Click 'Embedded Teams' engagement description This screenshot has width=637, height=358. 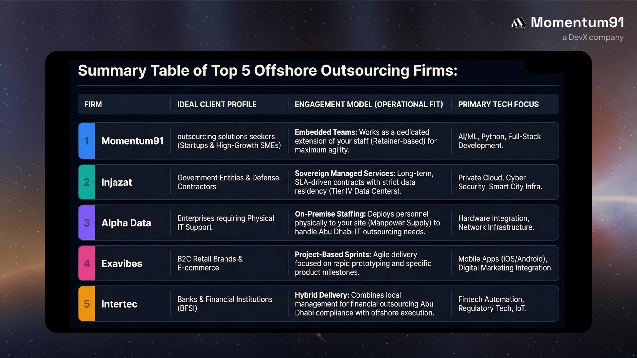click(365, 141)
